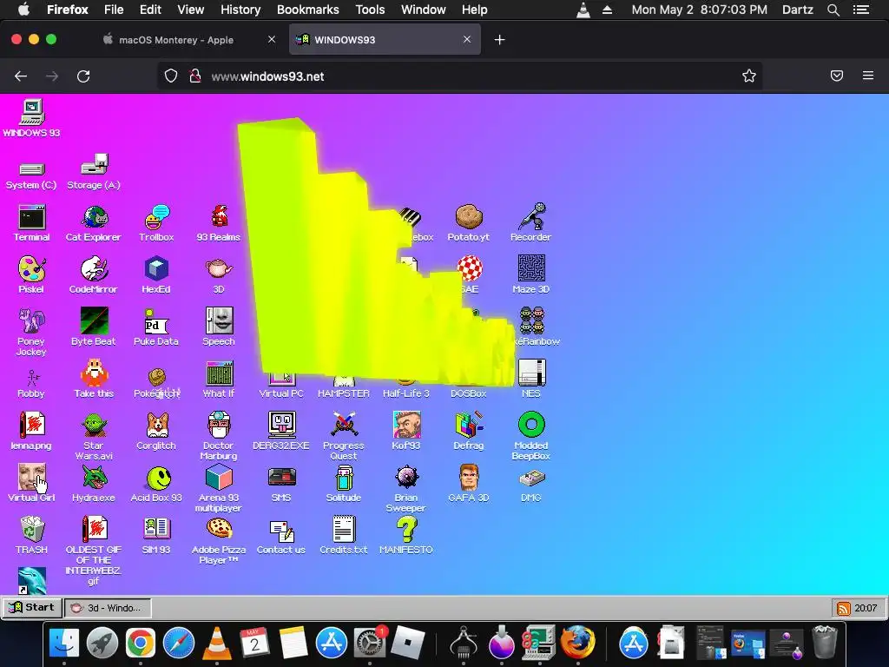
Task: Open Arena 93 multiplayer cube icon
Action: click(219, 477)
